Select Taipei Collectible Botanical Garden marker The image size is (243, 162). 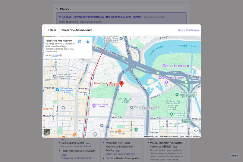click(x=177, y=94)
